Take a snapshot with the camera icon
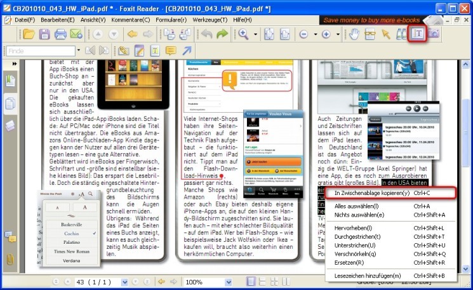Viewport: 473px width, 290px height. click(434, 34)
